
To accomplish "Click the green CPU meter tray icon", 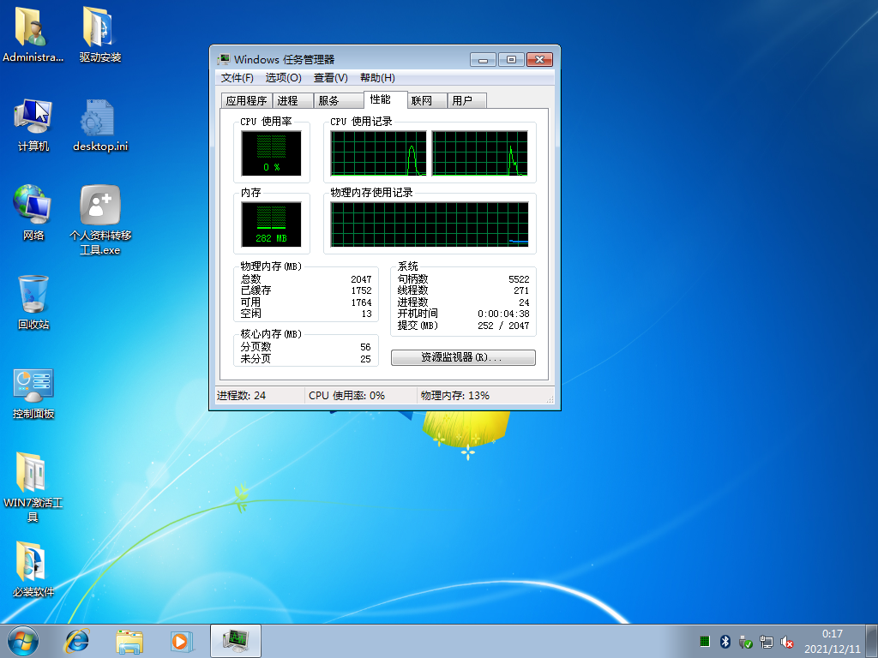I will 705,641.
